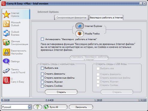This screenshot has height=111, width=148.
Task: Click the Settings info bubble icon
Action: click(6, 61)
